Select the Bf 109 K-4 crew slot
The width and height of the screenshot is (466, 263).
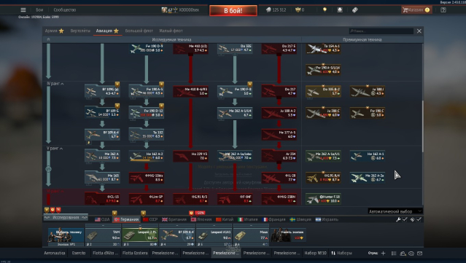177,236
